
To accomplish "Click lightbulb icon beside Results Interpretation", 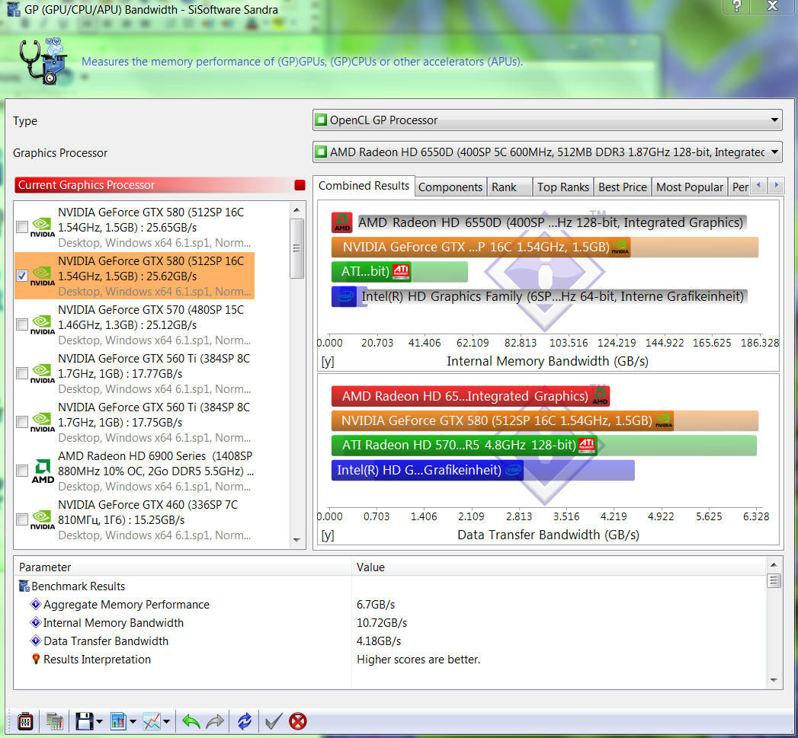I will tap(36, 659).
